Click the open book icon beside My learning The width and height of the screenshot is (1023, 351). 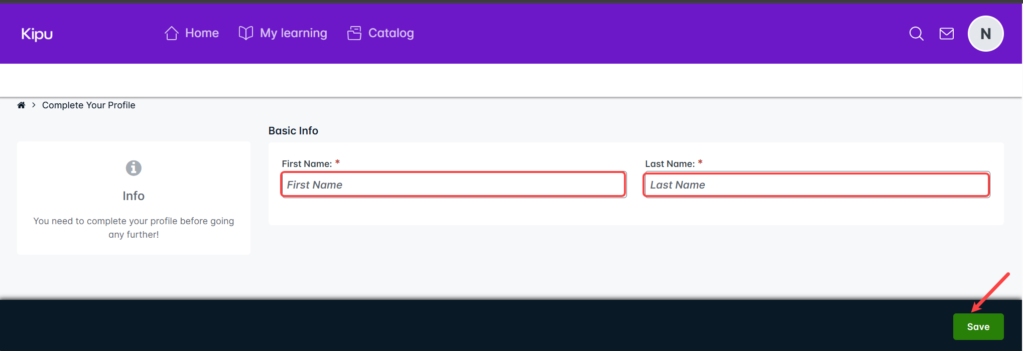pos(245,33)
